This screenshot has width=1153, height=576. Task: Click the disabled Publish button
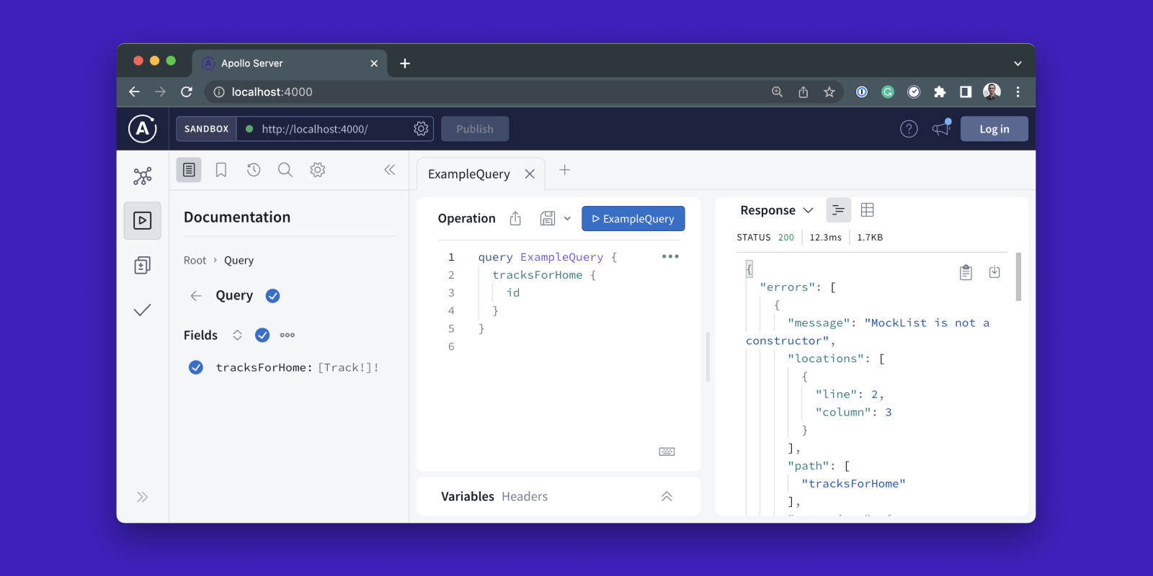pyautogui.click(x=475, y=129)
